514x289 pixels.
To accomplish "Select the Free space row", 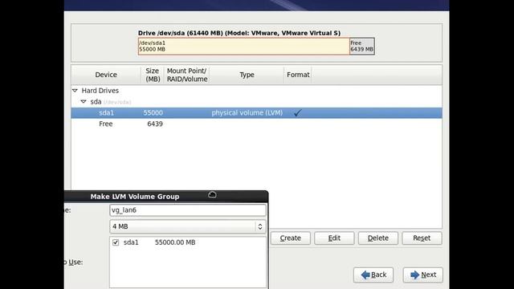I will (x=256, y=124).
